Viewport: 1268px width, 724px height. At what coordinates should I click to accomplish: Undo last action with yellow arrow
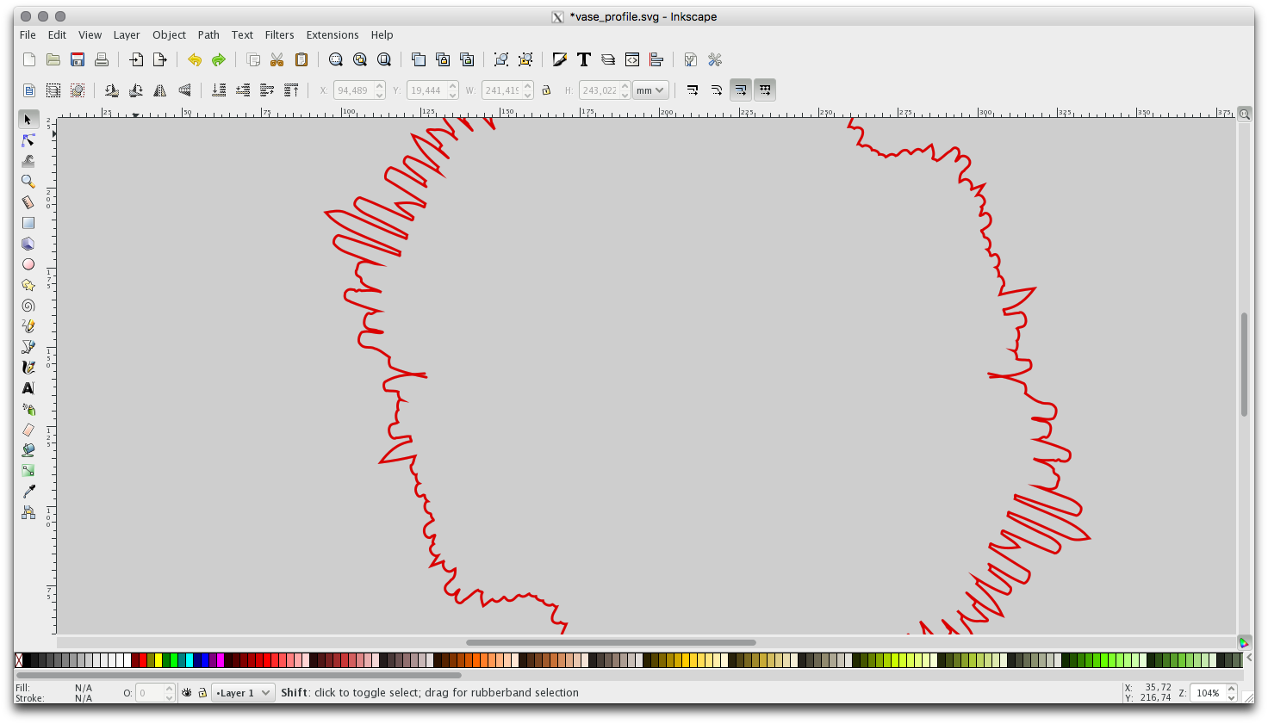tap(195, 59)
